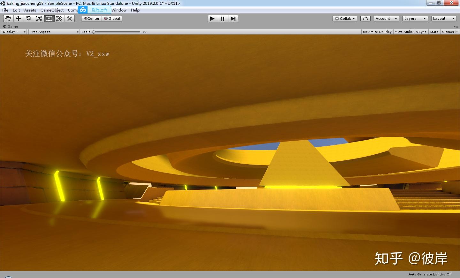Show the Stats overlay

(x=434, y=32)
